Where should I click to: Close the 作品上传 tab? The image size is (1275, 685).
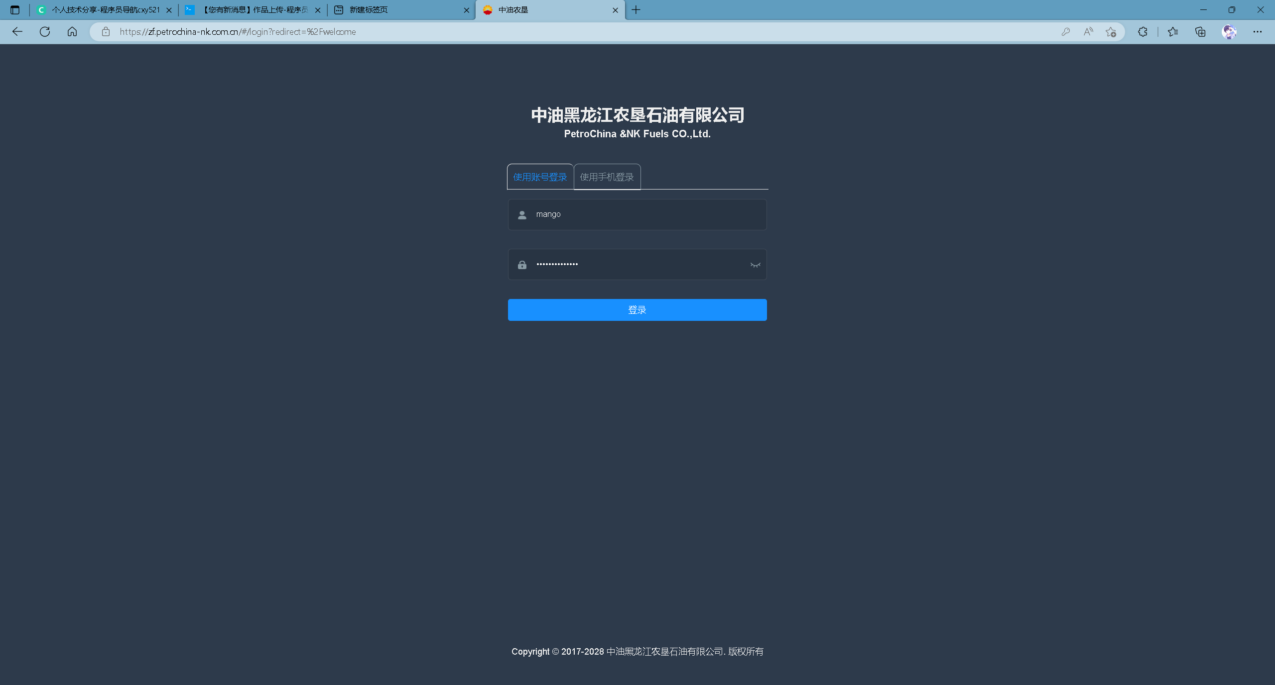318,10
